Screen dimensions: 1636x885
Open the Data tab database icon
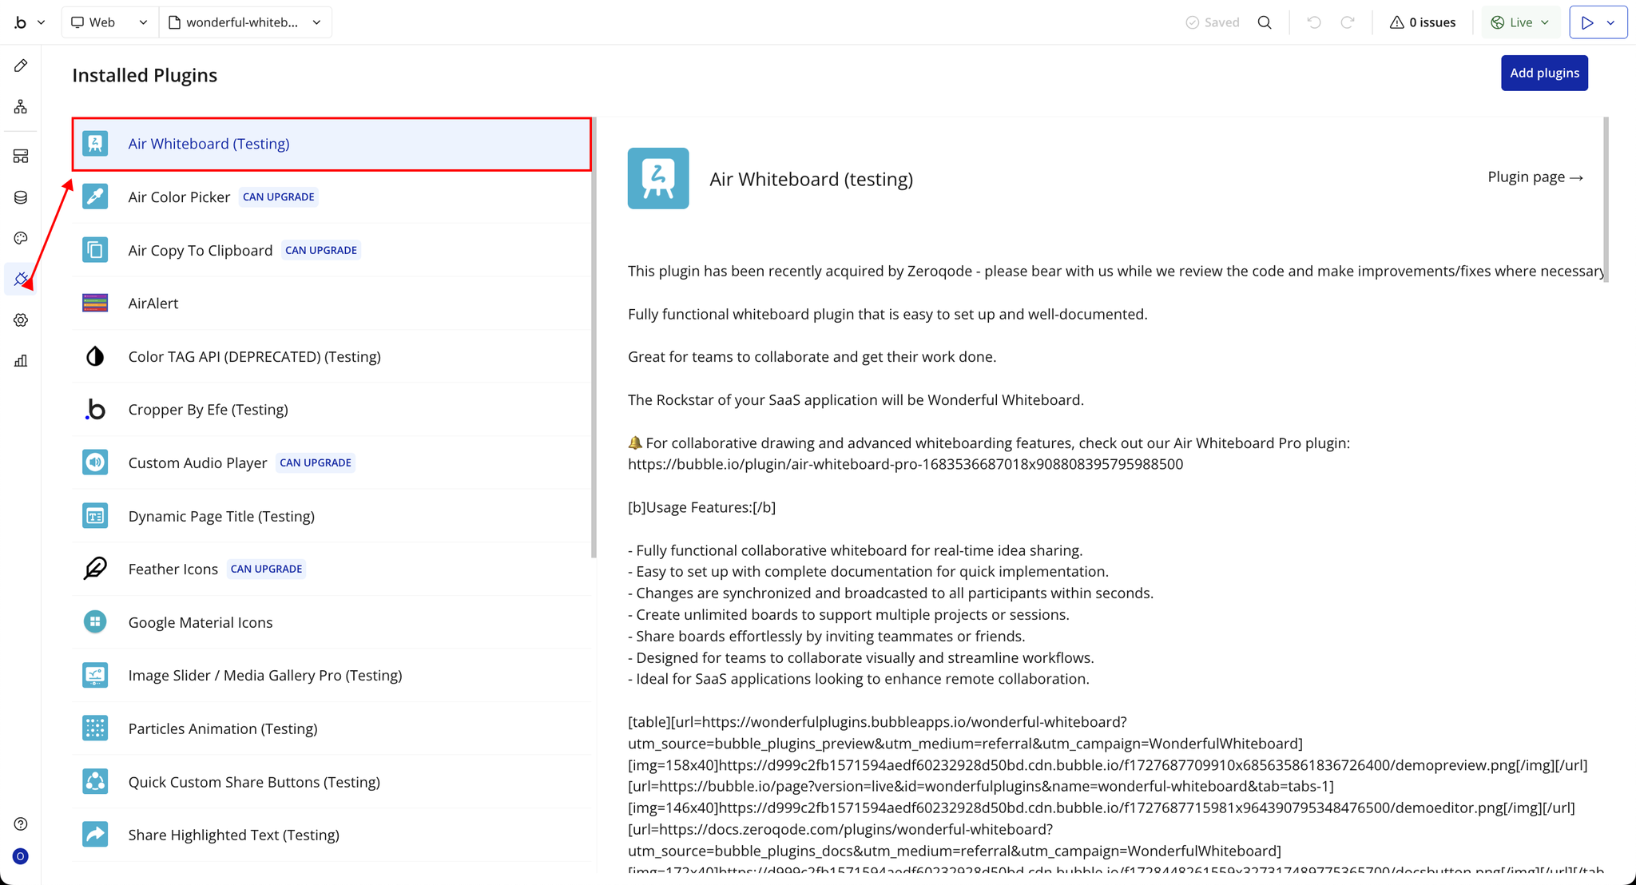click(x=21, y=197)
